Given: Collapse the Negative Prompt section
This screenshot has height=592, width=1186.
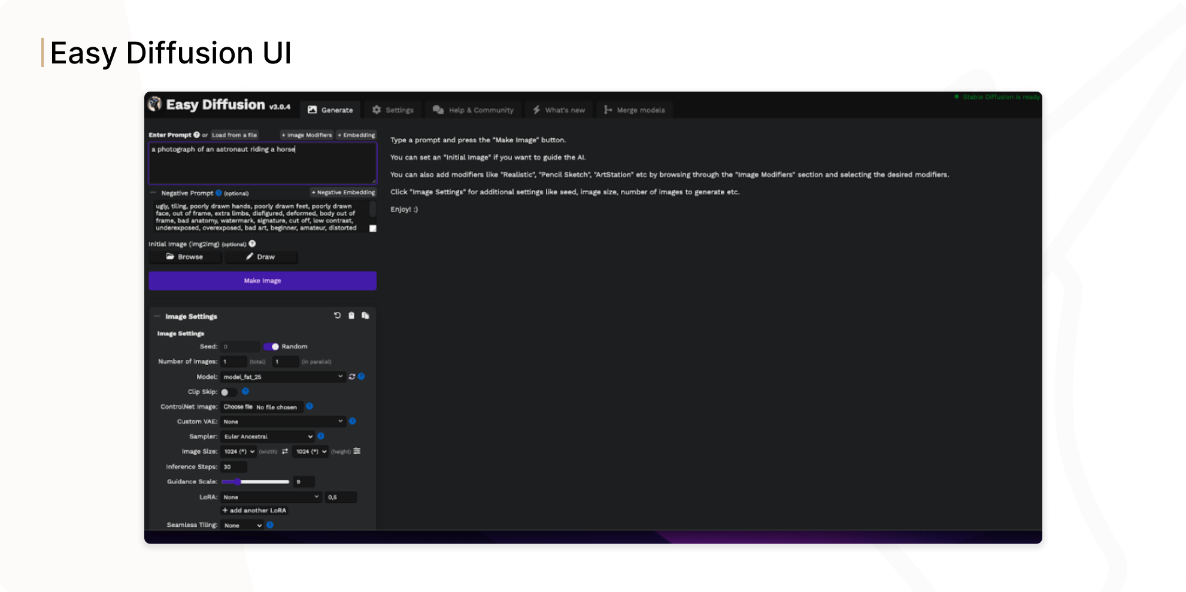Looking at the screenshot, I should 153,193.
